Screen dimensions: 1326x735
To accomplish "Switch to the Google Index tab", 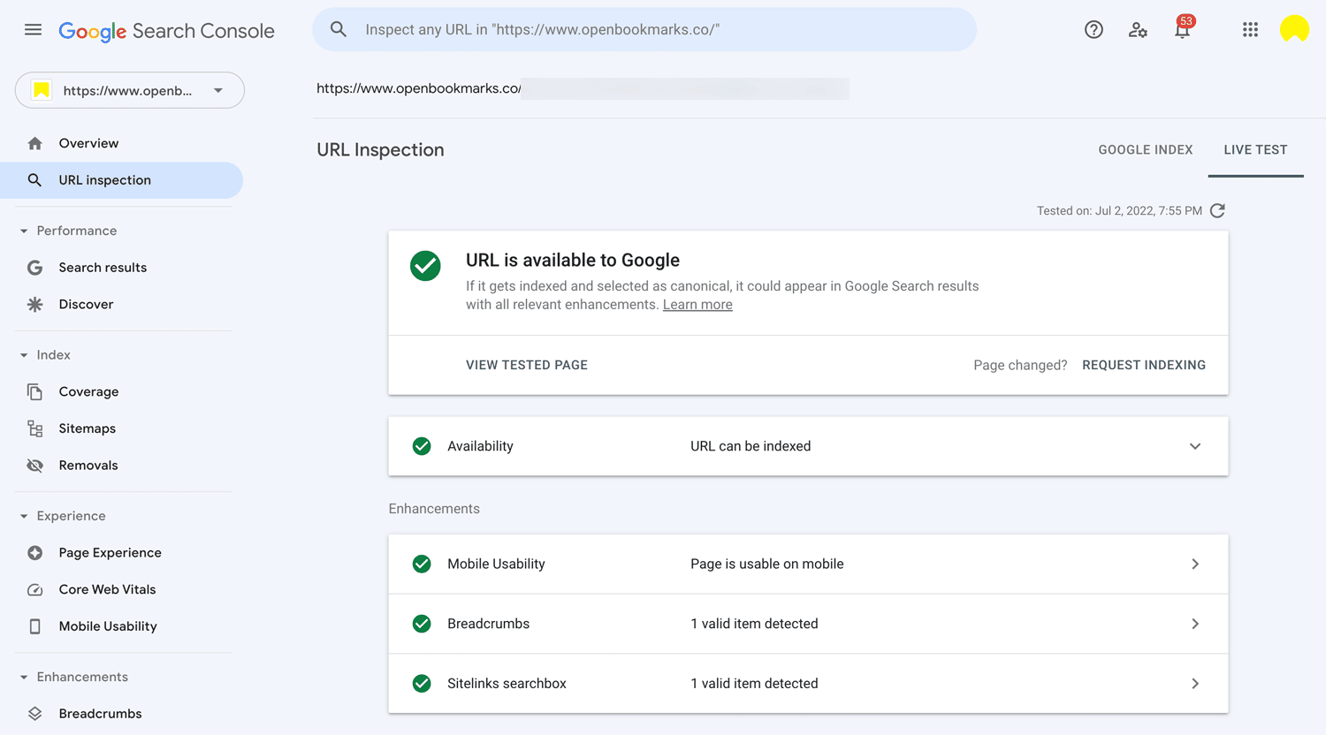I will click(x=1146, y=150).
